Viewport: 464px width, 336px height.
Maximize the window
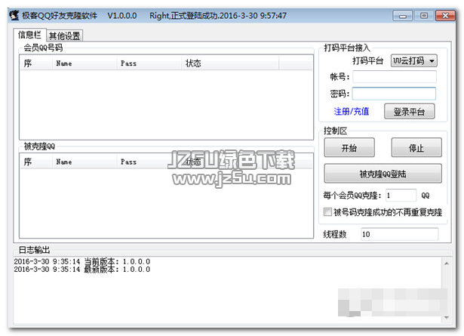tap(424, 15)
